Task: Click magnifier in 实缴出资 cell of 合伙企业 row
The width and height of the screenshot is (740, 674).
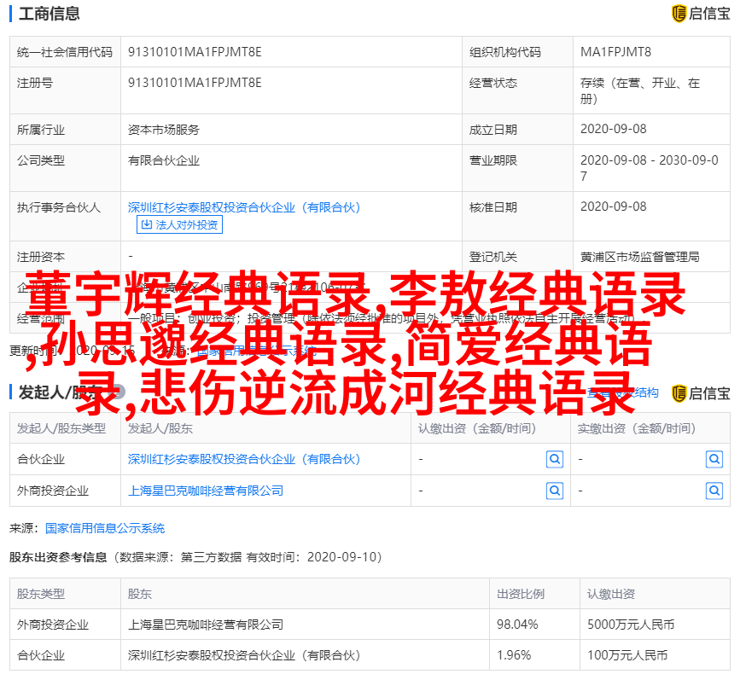Action: point(714,459)
